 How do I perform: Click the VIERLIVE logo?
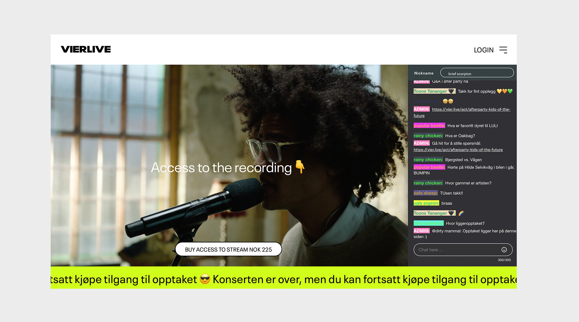click(x=86, y=49)
